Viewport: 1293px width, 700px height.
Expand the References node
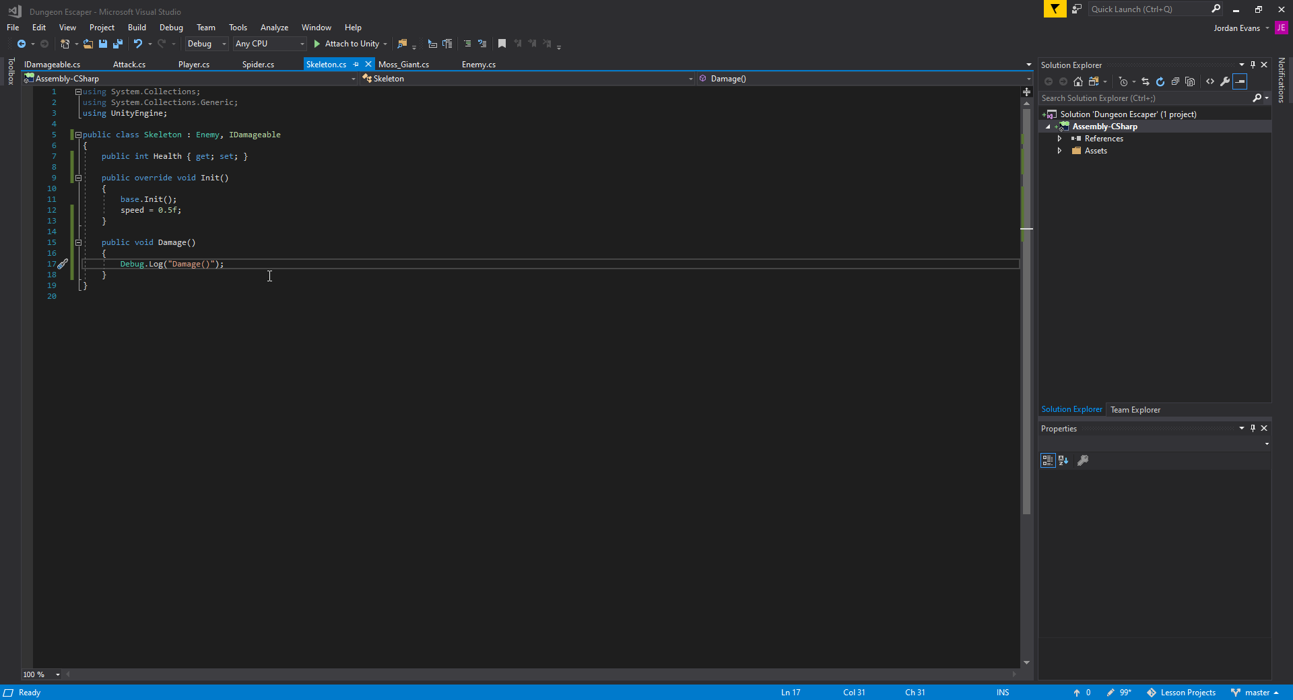[x=1060, y=138]
